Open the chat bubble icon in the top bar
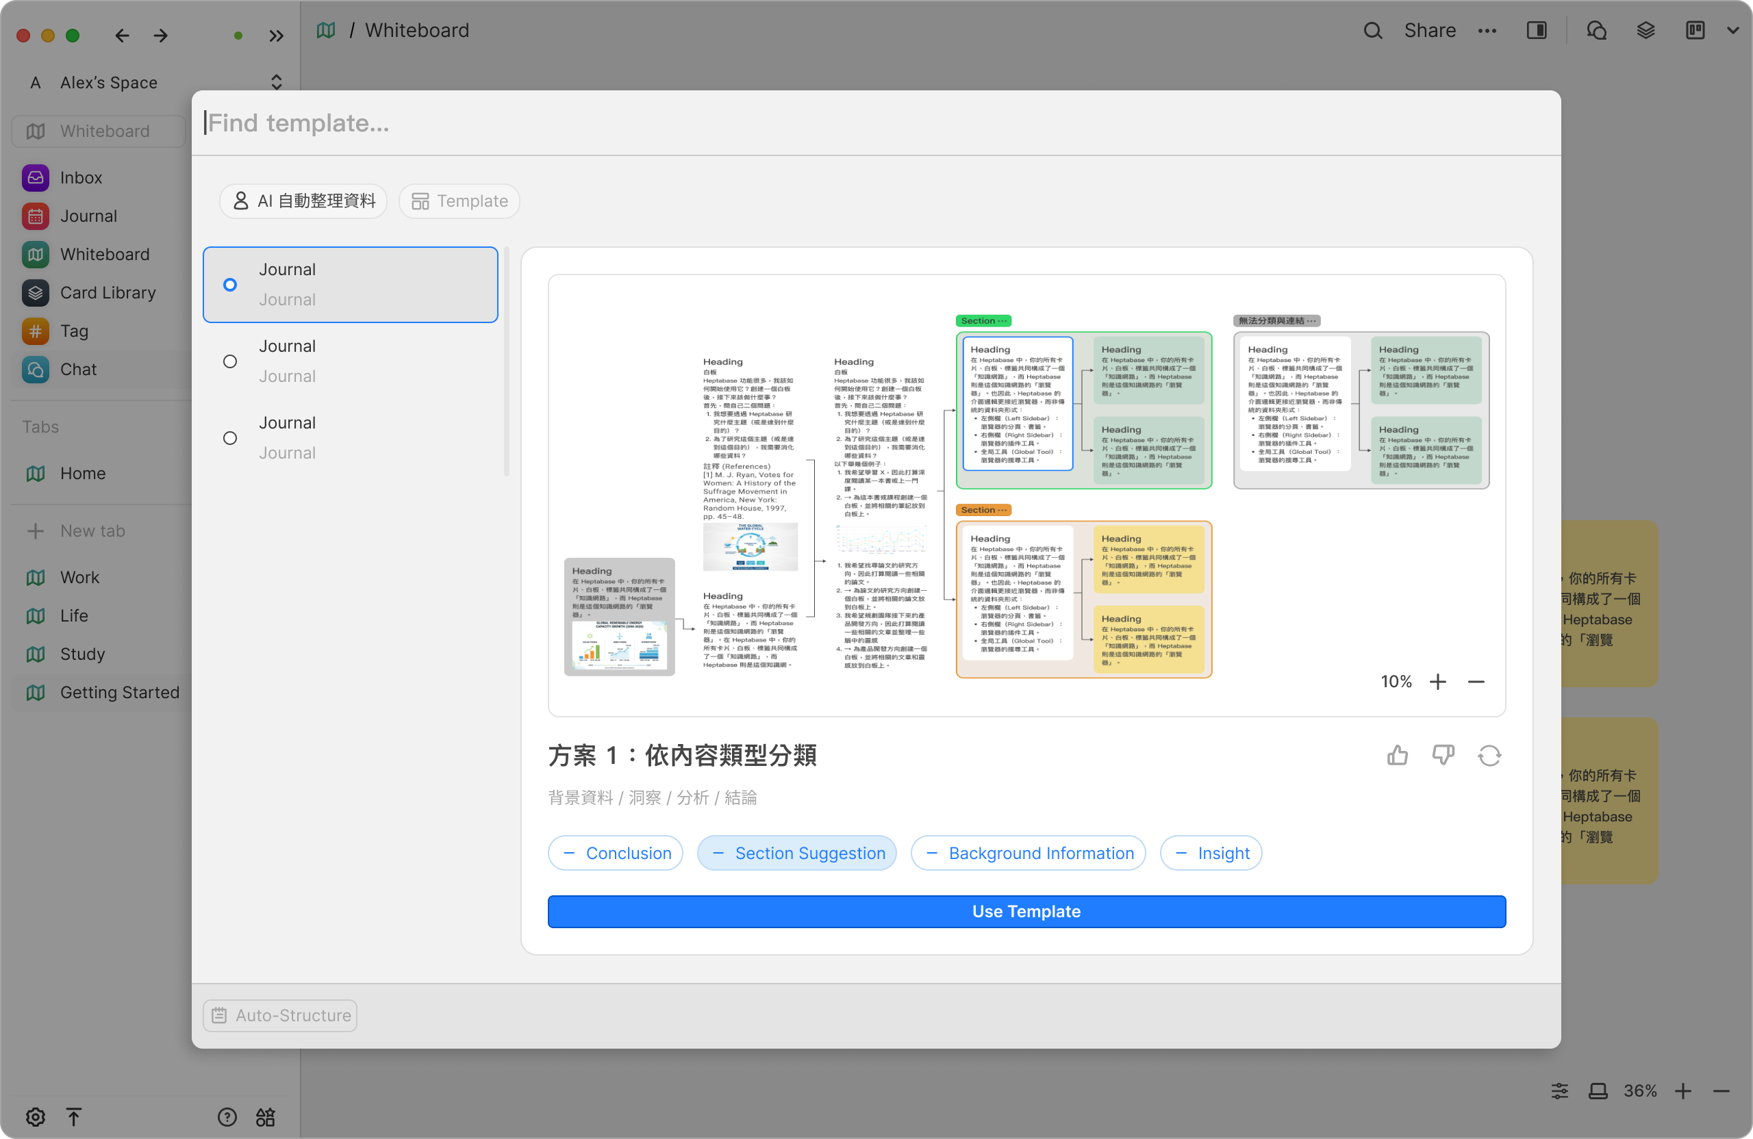The image size is (1753, 1139). pos(1596,30)
